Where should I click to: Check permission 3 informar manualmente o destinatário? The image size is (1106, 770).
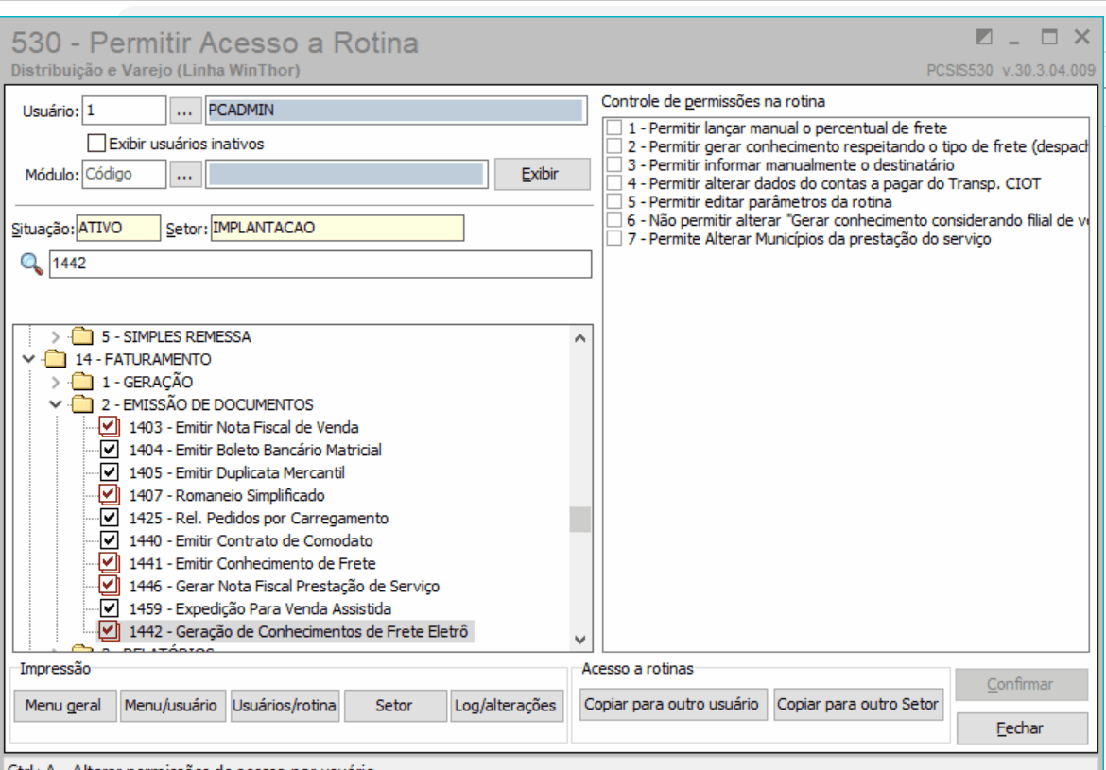coord(614,164)
